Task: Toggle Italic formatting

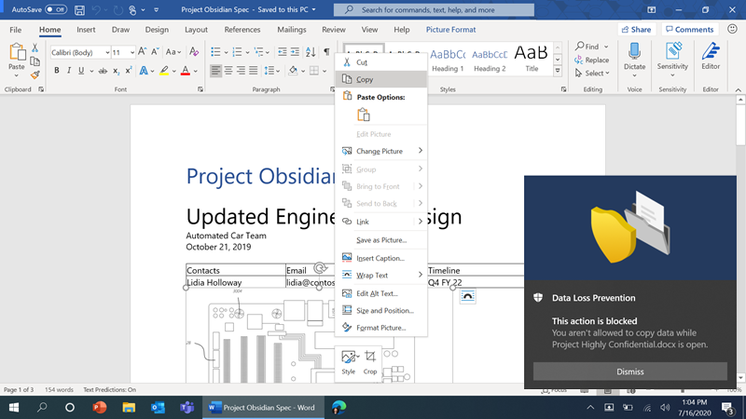Action: point(69,71)
